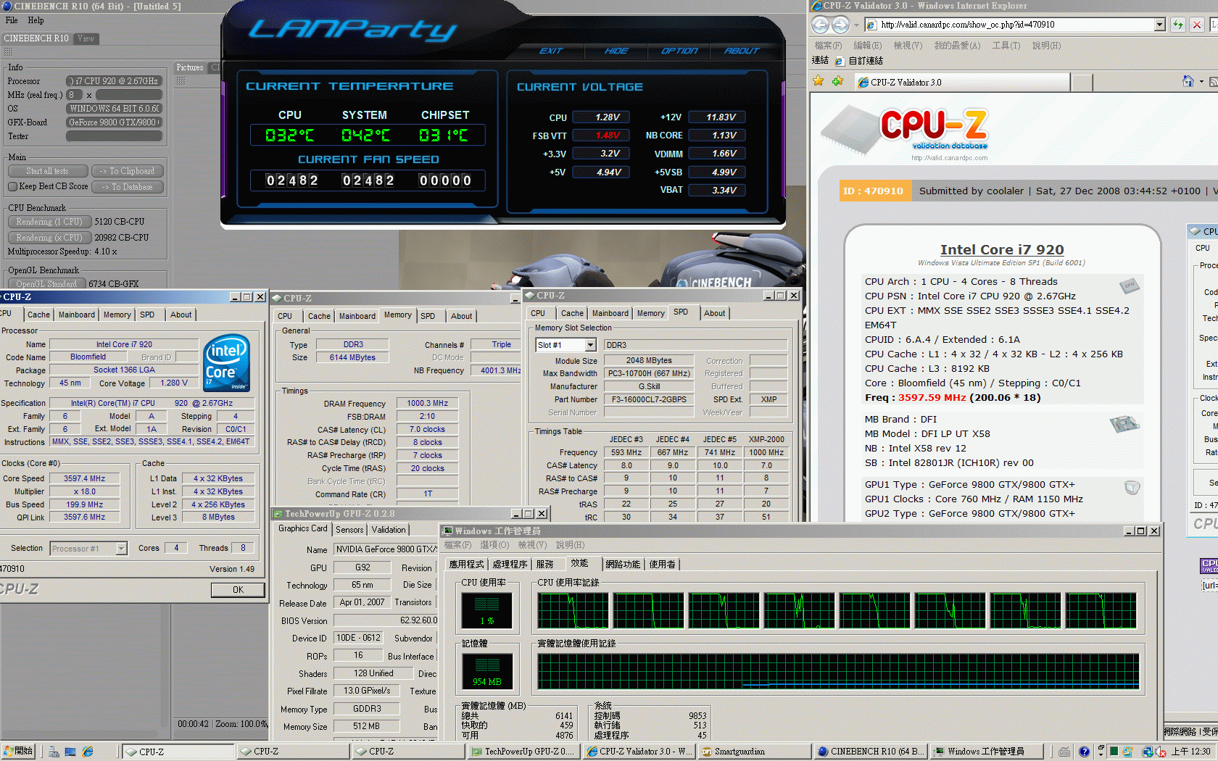Click EXIT in LANParty monitor

[551, 51]
